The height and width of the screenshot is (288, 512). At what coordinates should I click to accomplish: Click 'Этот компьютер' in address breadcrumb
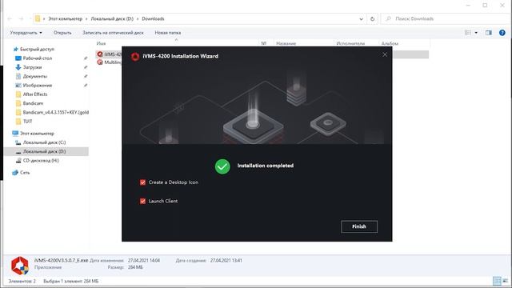(66, 19)
